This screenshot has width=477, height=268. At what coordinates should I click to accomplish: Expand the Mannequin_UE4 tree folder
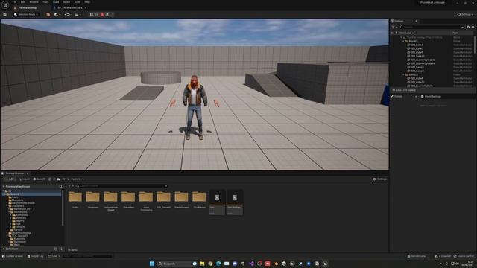[x=9, y=209]
